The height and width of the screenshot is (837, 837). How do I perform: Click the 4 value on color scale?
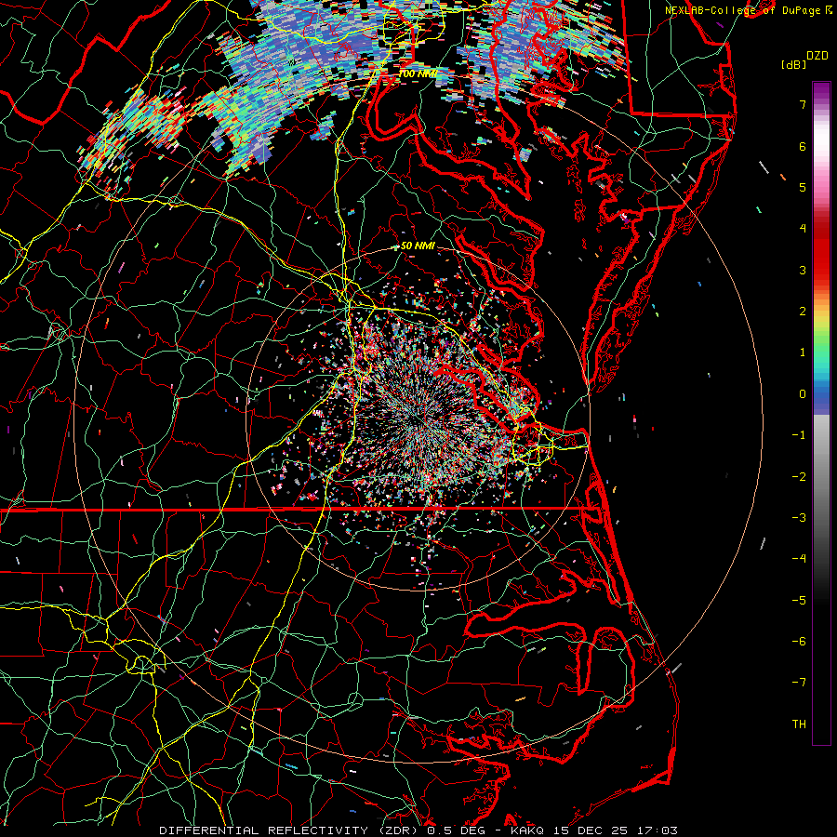[x=803, y=229]
